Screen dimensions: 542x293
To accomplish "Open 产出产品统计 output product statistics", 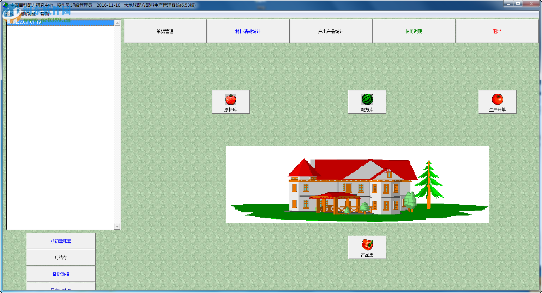I will (331, 31).
